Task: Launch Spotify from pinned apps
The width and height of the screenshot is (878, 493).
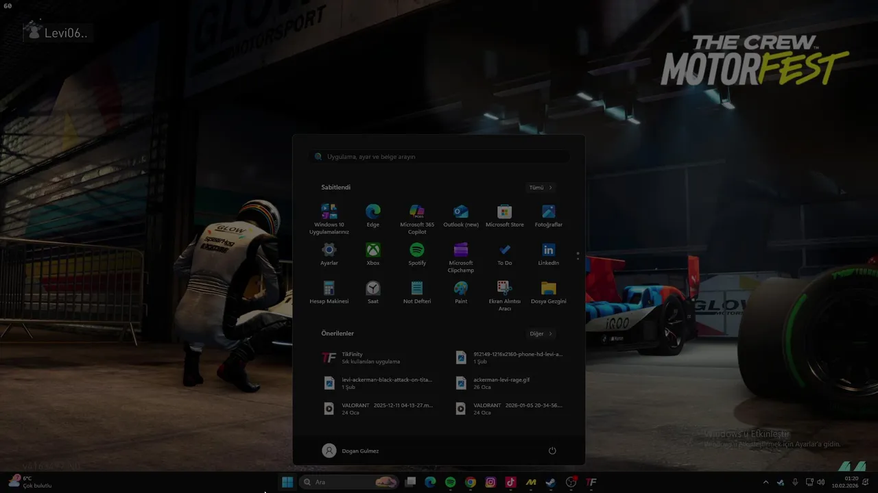Action: [417, 254]
